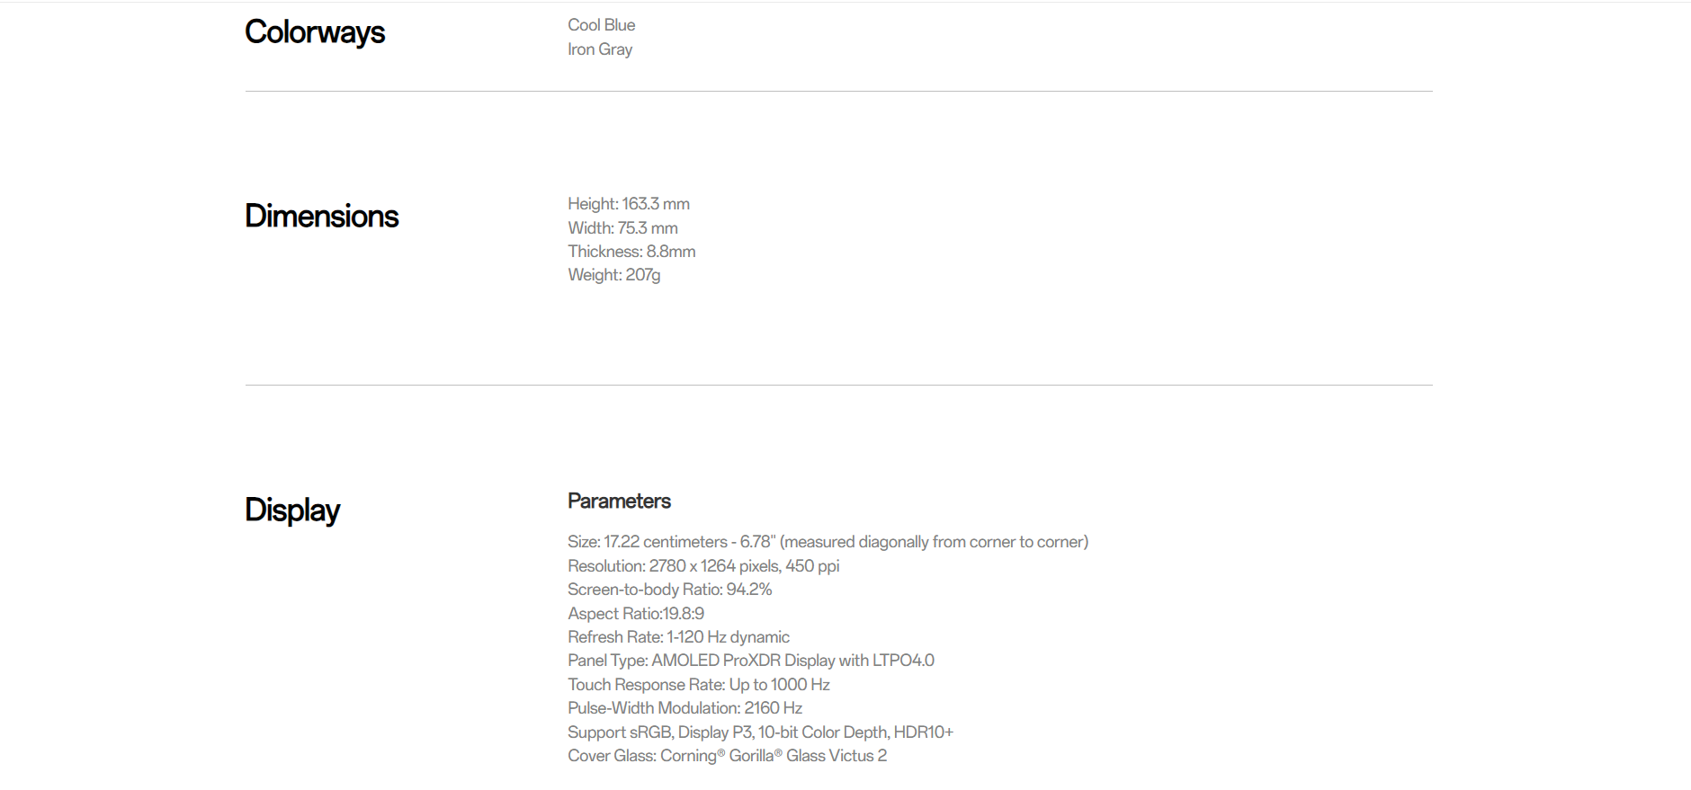This screenshot has height=790, width=1691.
Task: Click the Resolution 2780 x 1264 line
Action: tap(703, 566)
